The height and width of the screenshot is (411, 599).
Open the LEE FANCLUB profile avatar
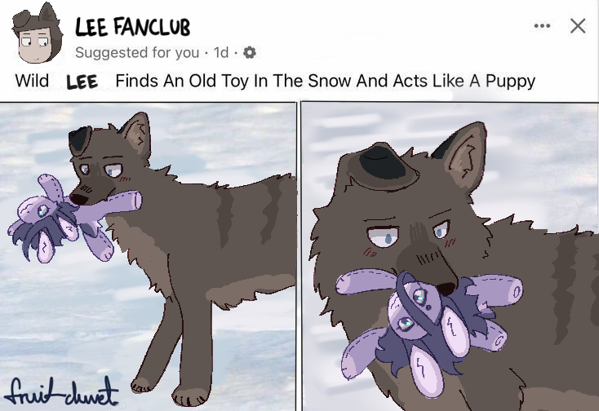point(37,33)
